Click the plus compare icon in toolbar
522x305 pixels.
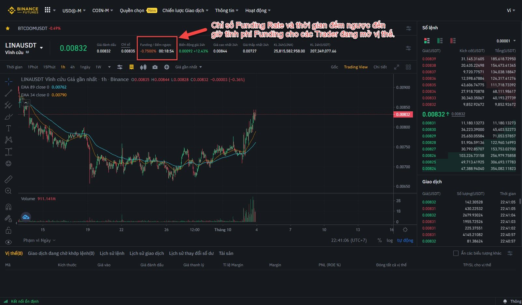(x=167, y=67)
